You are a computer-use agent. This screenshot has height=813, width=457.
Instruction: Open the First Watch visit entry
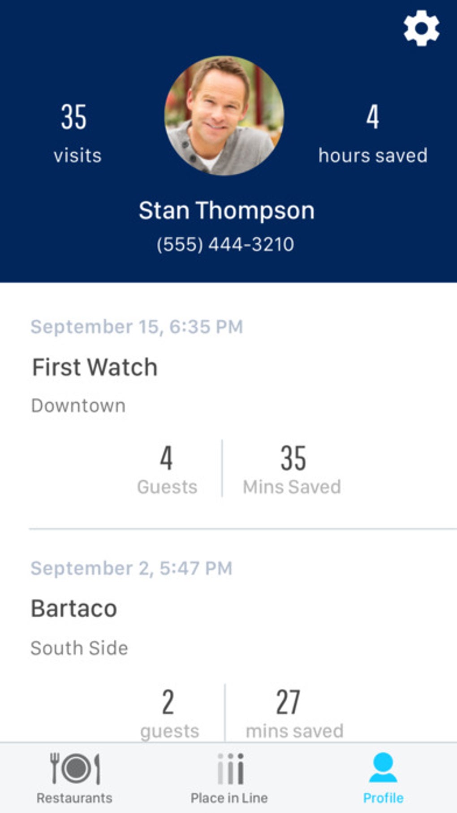pyautogui.click(x=95, y=367)
